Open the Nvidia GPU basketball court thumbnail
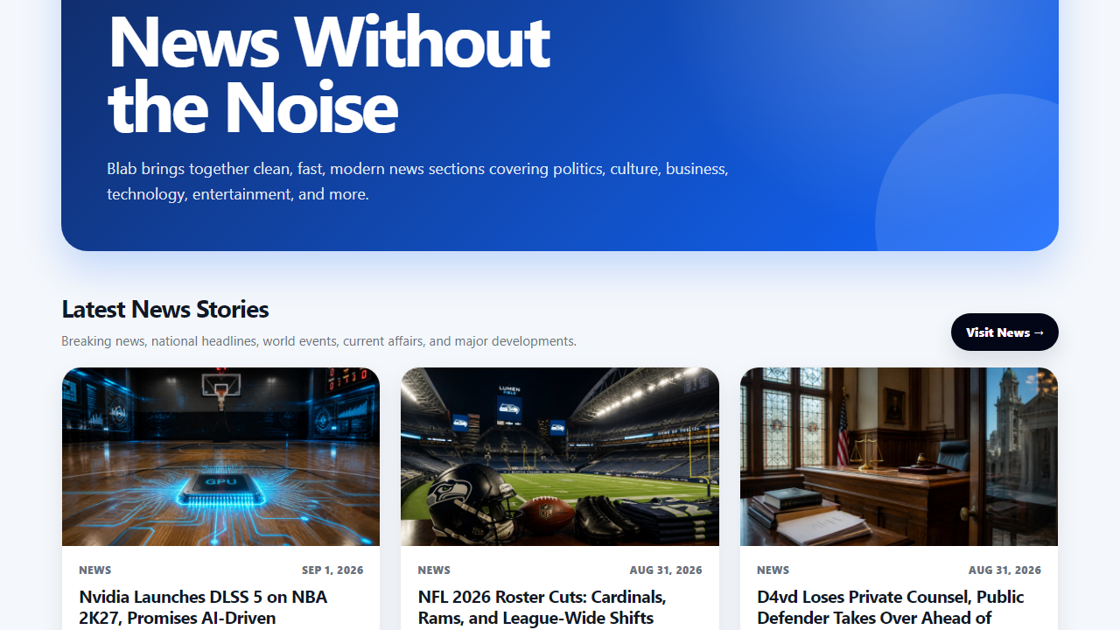The image size is (1120, 630). pos(220,457)
